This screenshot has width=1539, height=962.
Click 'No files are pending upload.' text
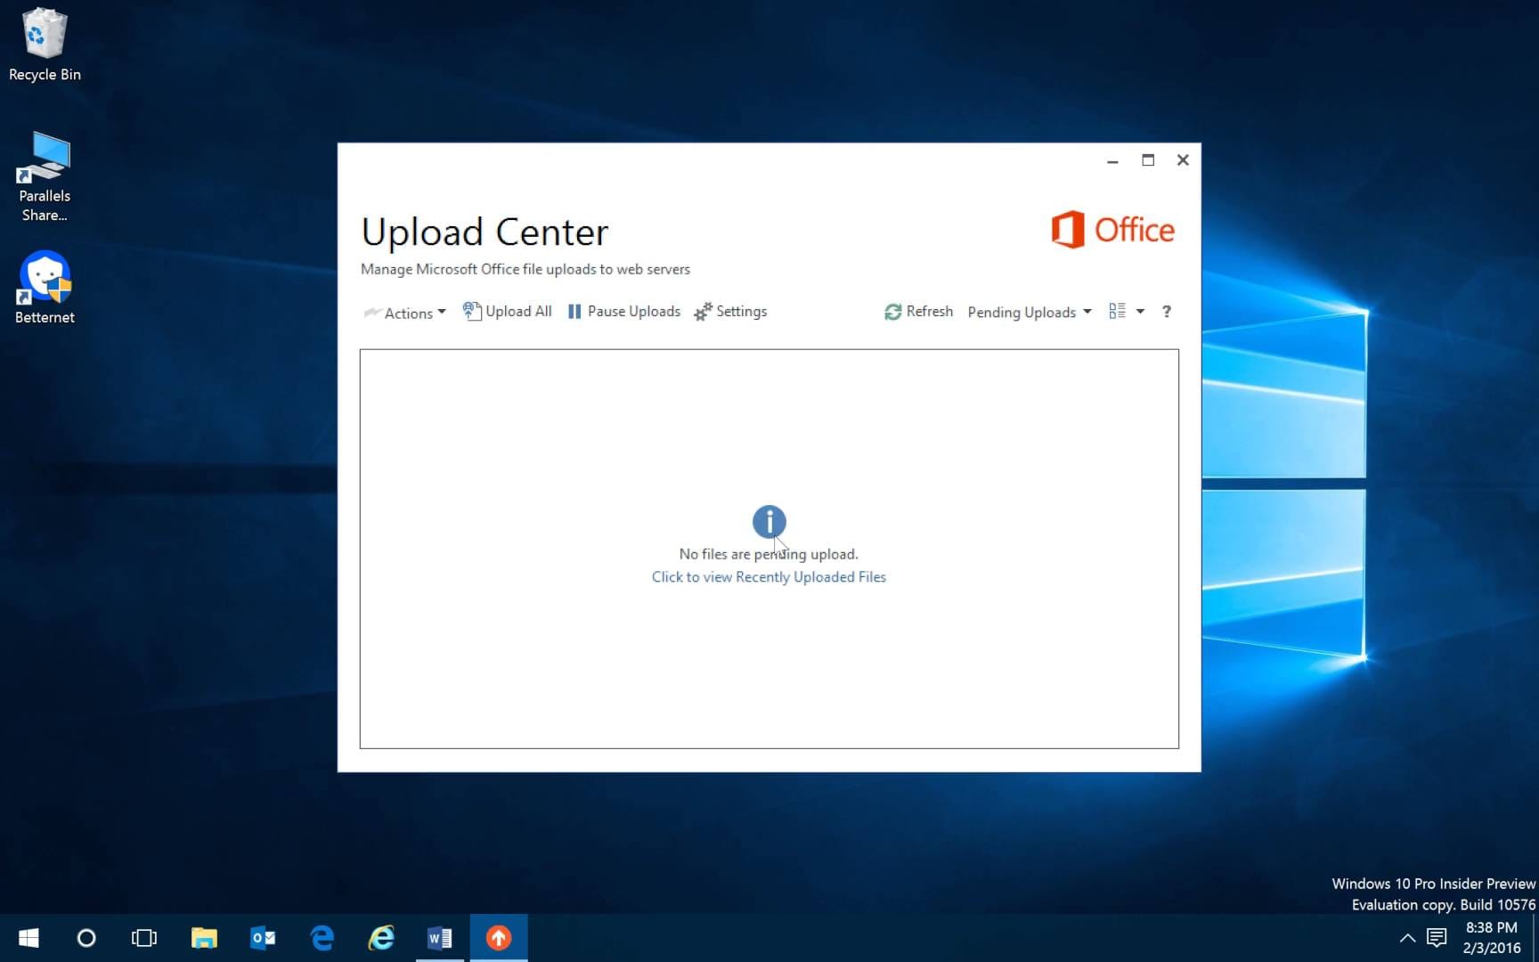click(x=769, y=554)
